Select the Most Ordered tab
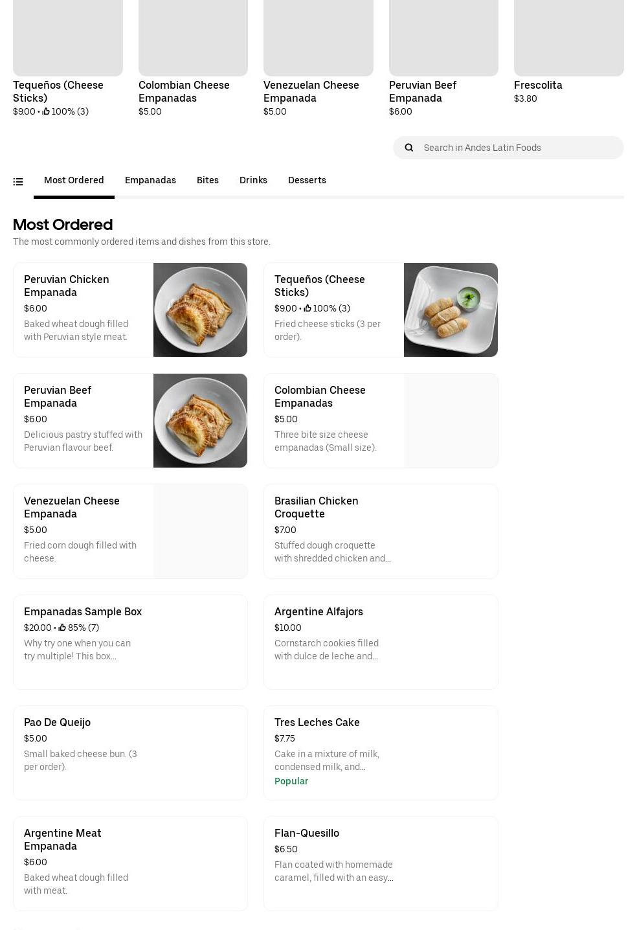The height and width of the screenshot is (930, 637). 74,180
